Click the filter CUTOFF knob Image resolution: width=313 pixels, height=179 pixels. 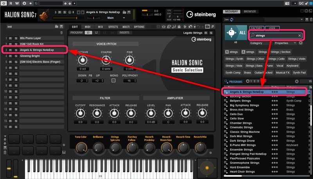[80, 113]
